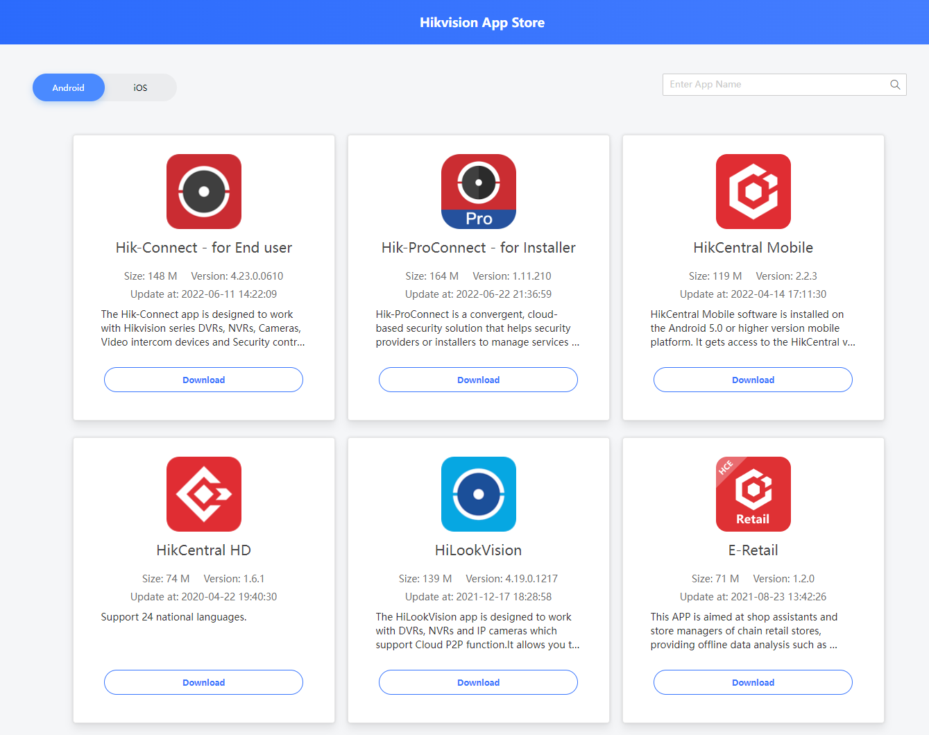Image resolution: width=929 pixels, height=735 pixels.
Task: Download Hik-Connect for End user
Action: (204, 380)
